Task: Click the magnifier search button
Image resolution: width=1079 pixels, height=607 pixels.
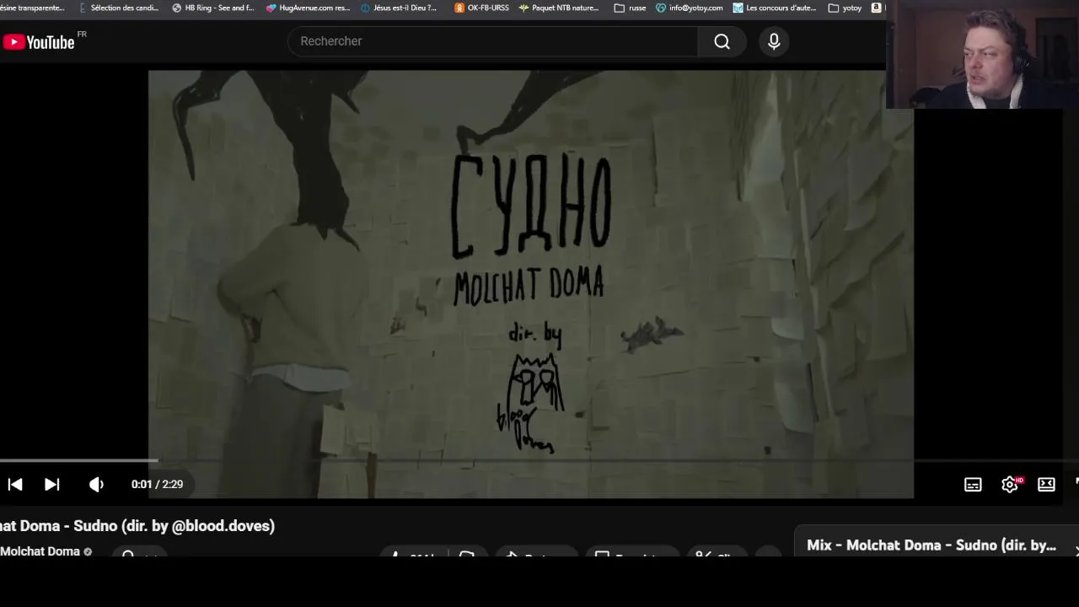Action: (722, 41)
